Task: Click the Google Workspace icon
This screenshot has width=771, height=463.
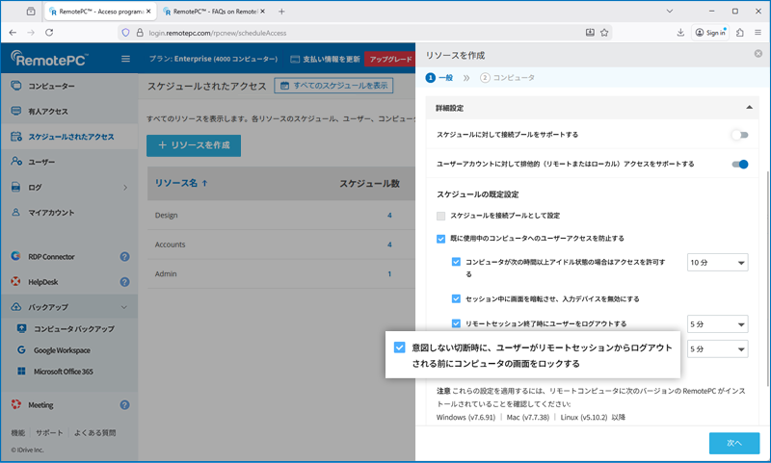Action: tap(21, 350)
